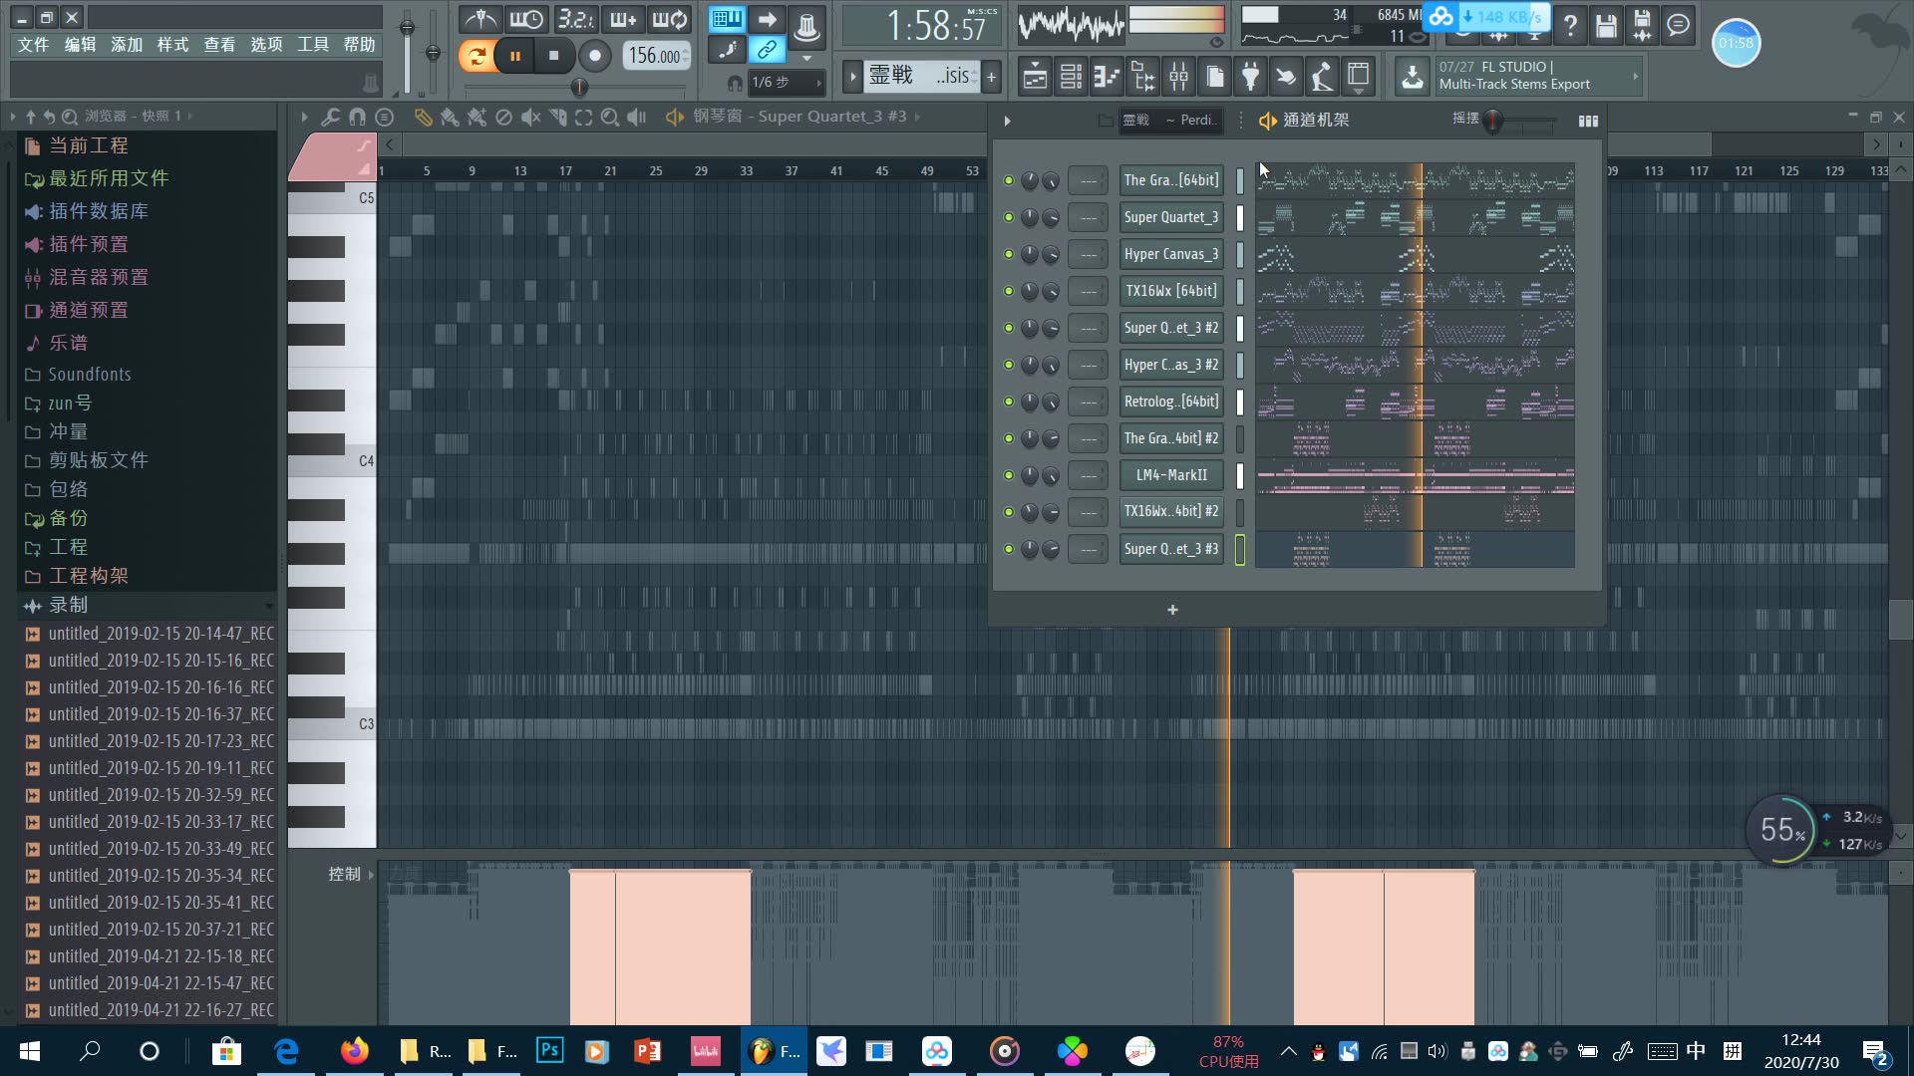The height and width of the screenshot is (1076, 1914).
Task: Add a new channel with plus button
Action: [x=1172, y=610]
